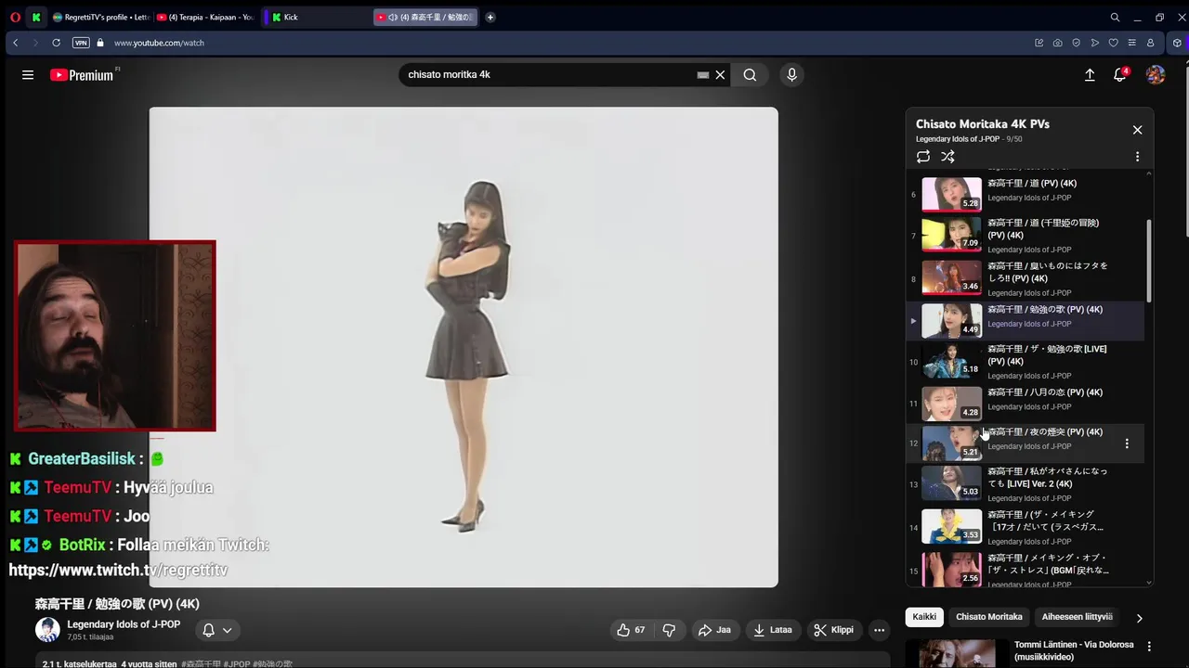Reload the page

point(56,43)
